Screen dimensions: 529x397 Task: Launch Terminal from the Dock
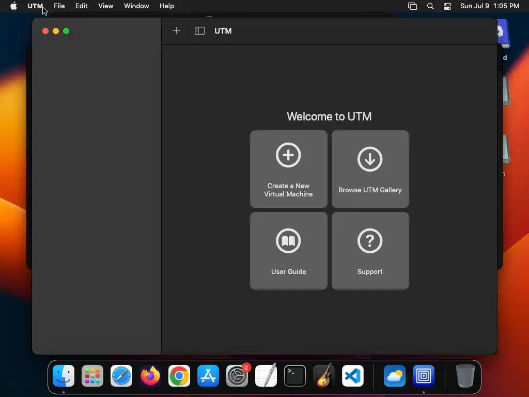coord(295,376)
